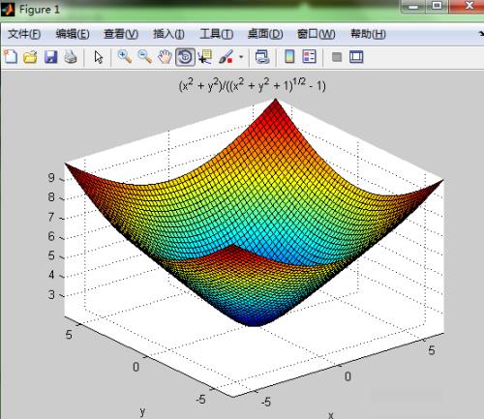Save the figure with floppy disk icon

(50, 57)
